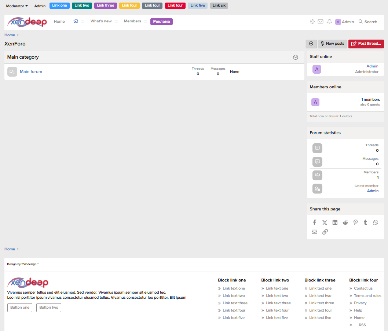Open the Main forum link

click(31, 71)
